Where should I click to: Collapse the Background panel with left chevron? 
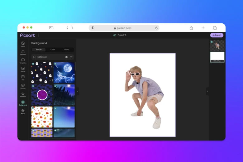click(78, 91)
